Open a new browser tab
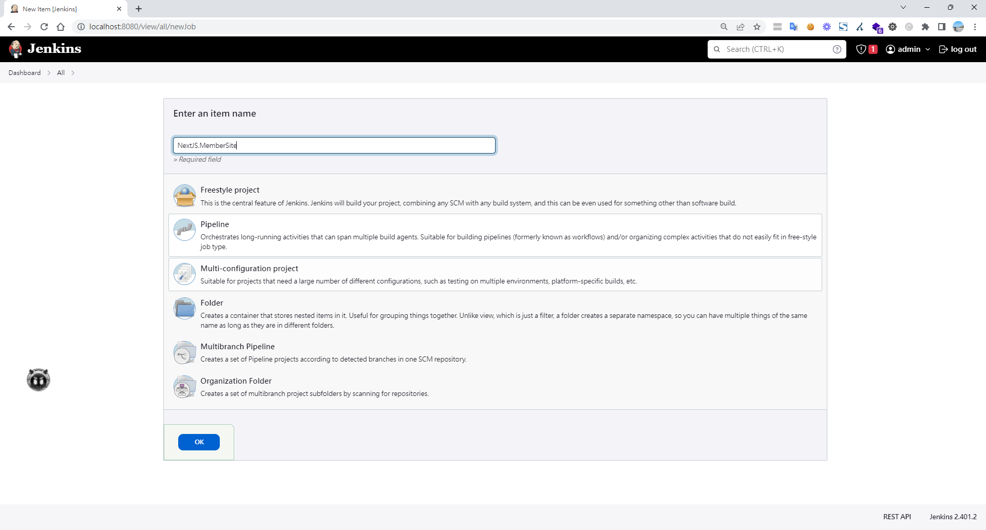 (x=139, y=9)
